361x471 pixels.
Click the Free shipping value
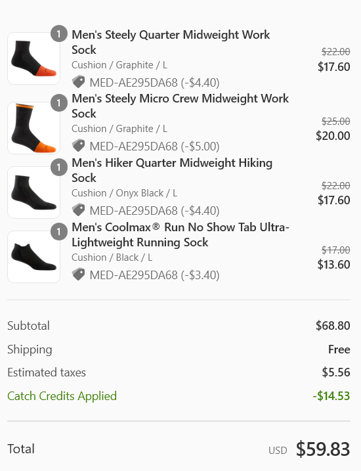pos(339,349)
